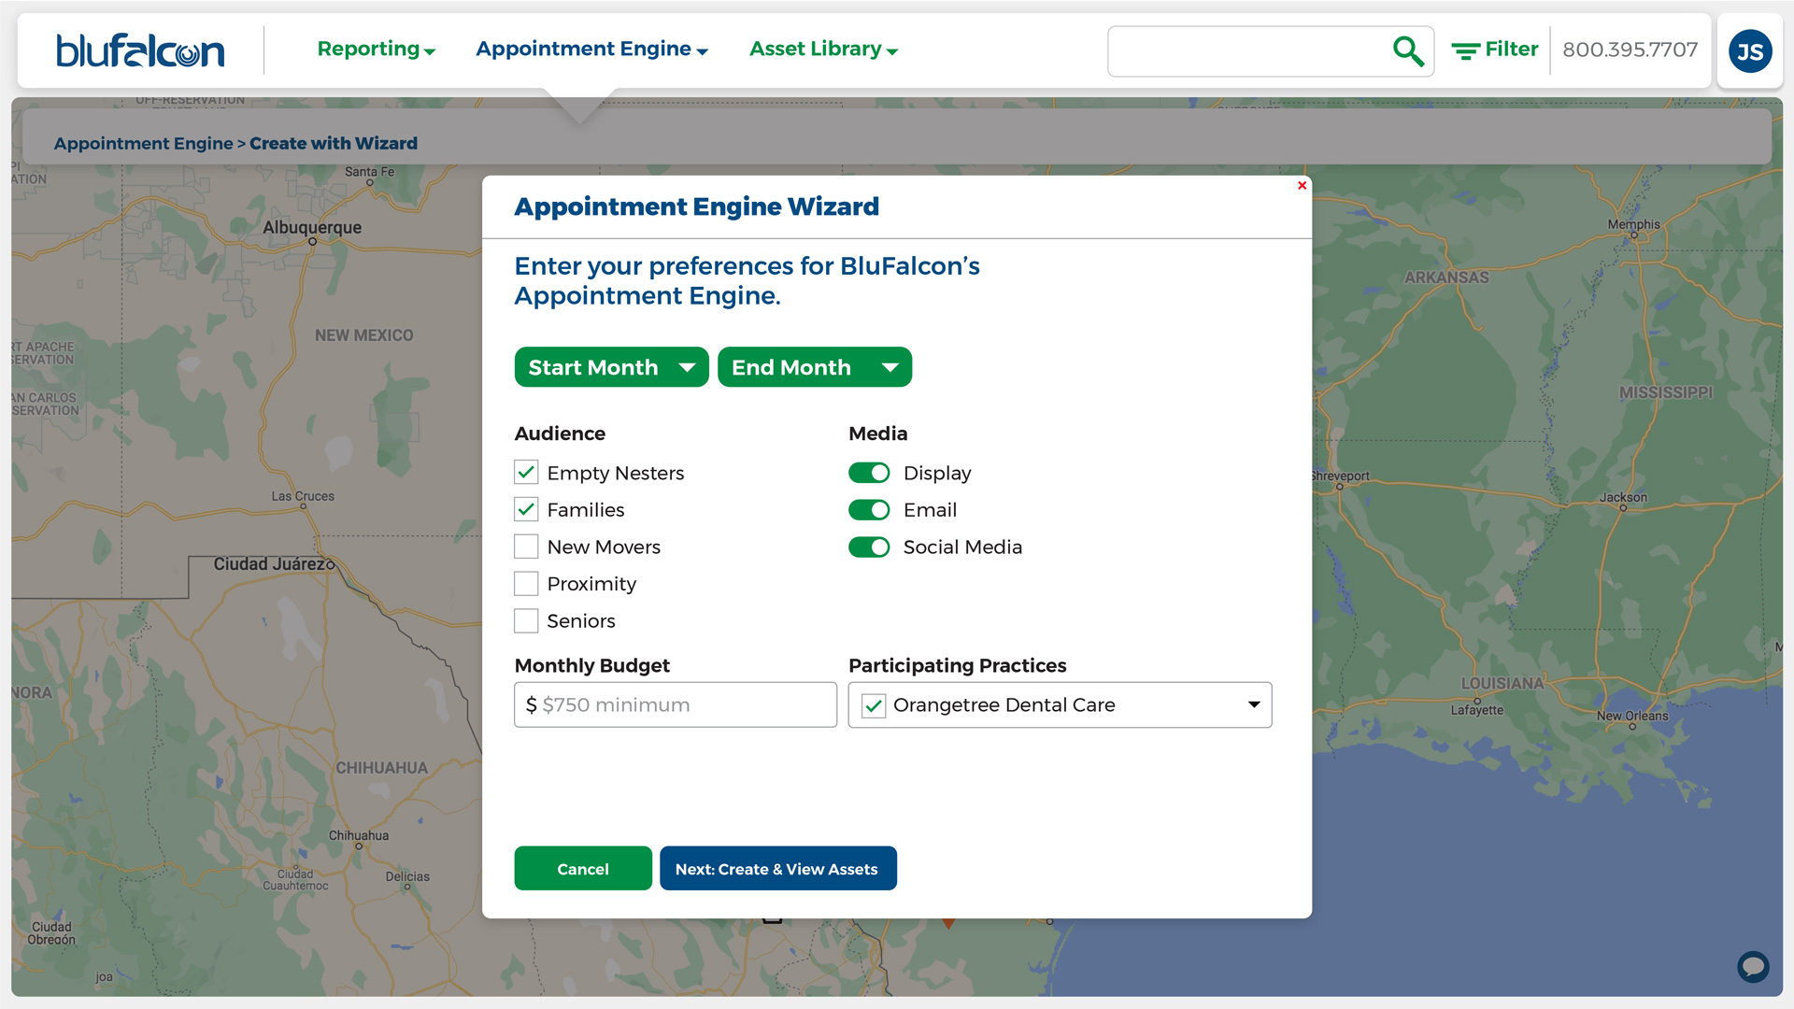This screenshot has width=1794, height=1009.
Task: Click the BluFalcon logo icon
Action: point(139,50)
